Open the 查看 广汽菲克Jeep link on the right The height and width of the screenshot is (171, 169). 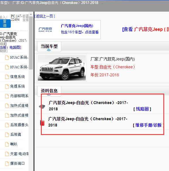click(146, 29)
